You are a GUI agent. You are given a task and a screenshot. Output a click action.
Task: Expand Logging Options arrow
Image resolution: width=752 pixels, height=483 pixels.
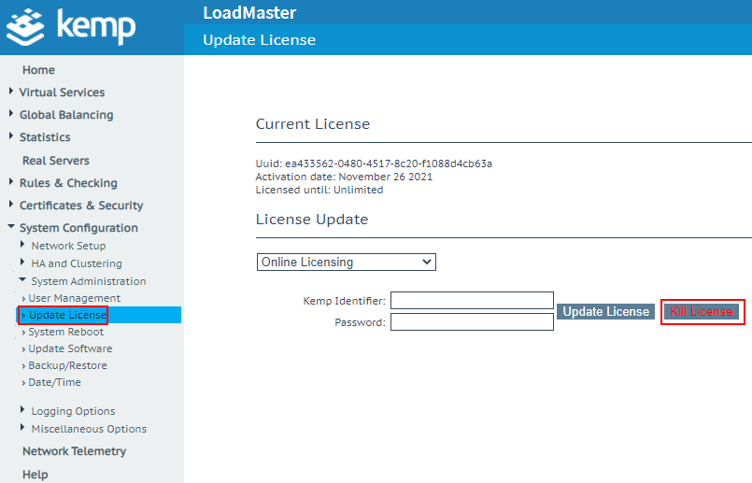click(22, 409)
